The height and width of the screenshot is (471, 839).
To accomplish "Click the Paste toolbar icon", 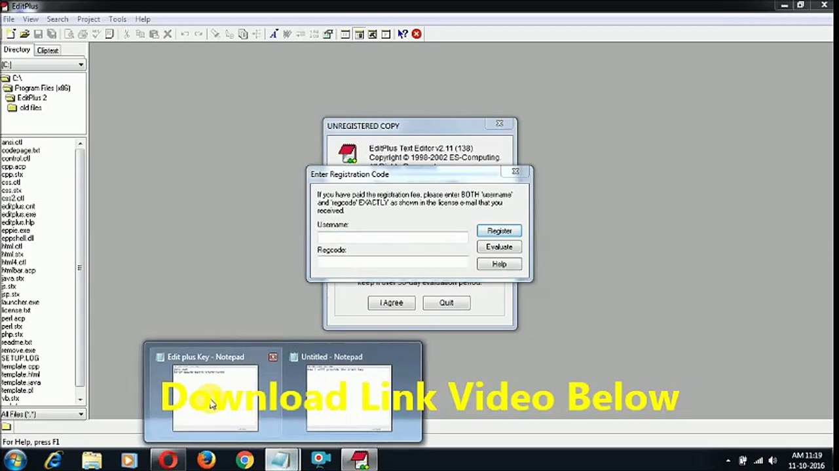I will click(x=154, y=34).
